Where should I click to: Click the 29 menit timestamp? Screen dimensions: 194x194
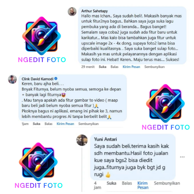(x=88, y=67)
